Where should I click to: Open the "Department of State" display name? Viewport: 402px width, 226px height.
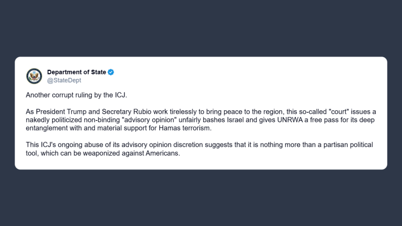coord(76,72)
